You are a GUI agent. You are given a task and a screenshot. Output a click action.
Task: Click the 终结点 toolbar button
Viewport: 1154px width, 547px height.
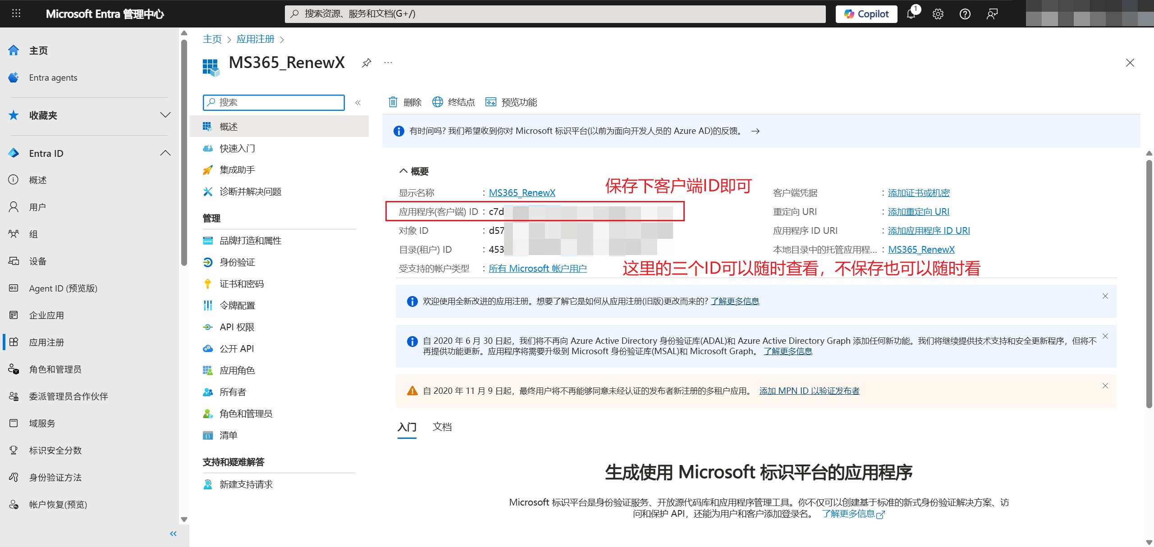click(453, 102)
